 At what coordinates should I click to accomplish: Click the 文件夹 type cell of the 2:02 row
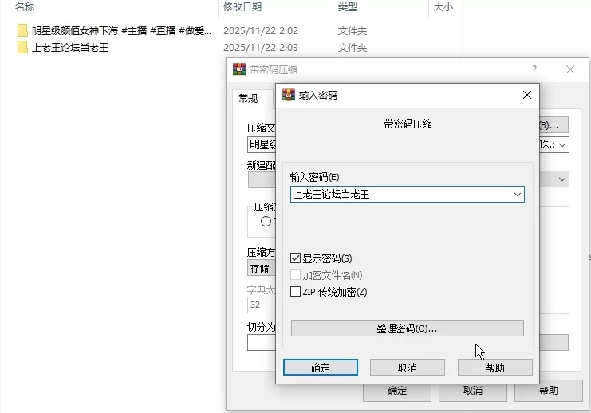click(352, 31)
